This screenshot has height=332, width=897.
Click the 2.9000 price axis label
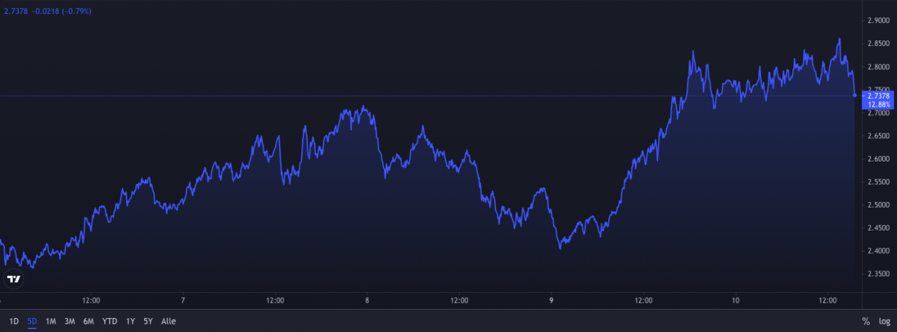pos(878,21)
